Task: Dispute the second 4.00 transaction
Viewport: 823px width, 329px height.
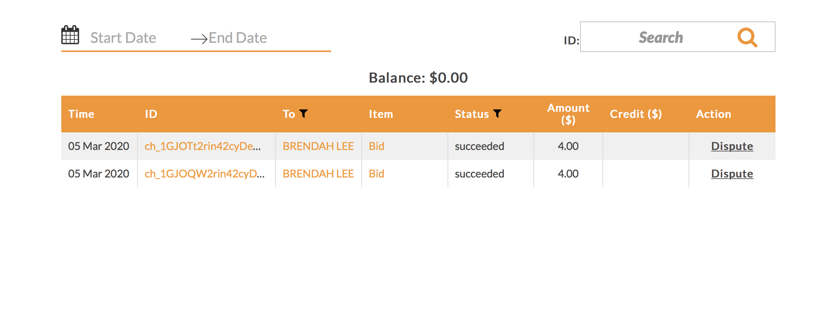Action: (x=732, y=174)
